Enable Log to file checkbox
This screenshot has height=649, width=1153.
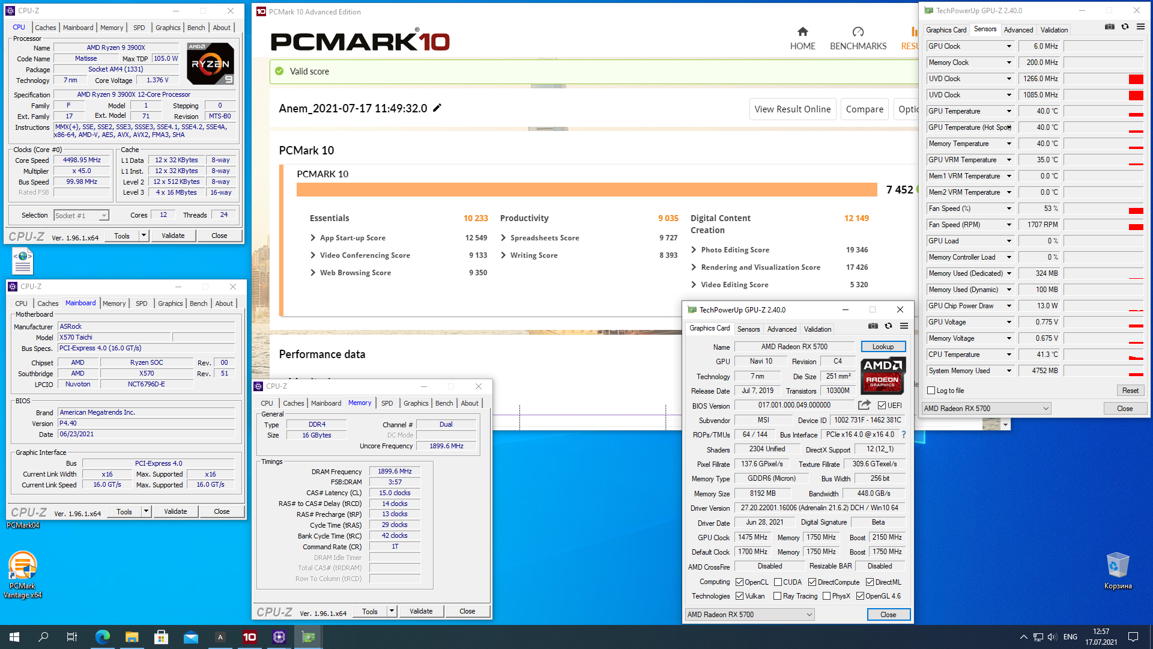931,391
